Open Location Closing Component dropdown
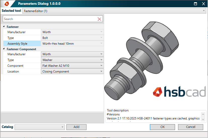 tap(72, 71)
